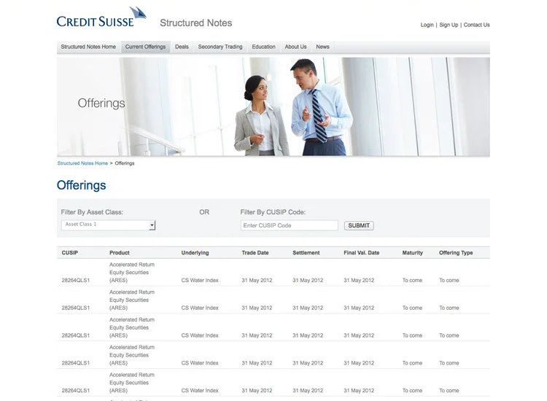Viewport: 547px width, 401px height.
Task: Click the Credit Suisse logo
Action: point(101,17)
